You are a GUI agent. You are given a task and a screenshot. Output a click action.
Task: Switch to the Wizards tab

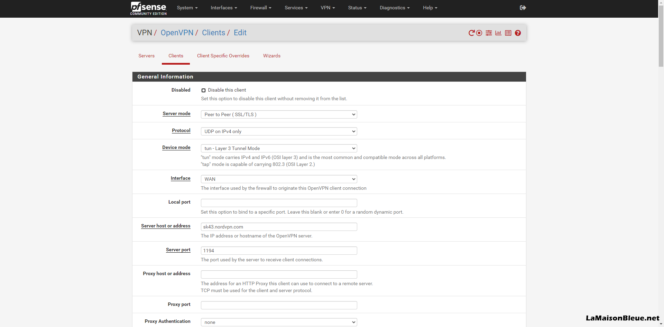click(x=272, y=56)
